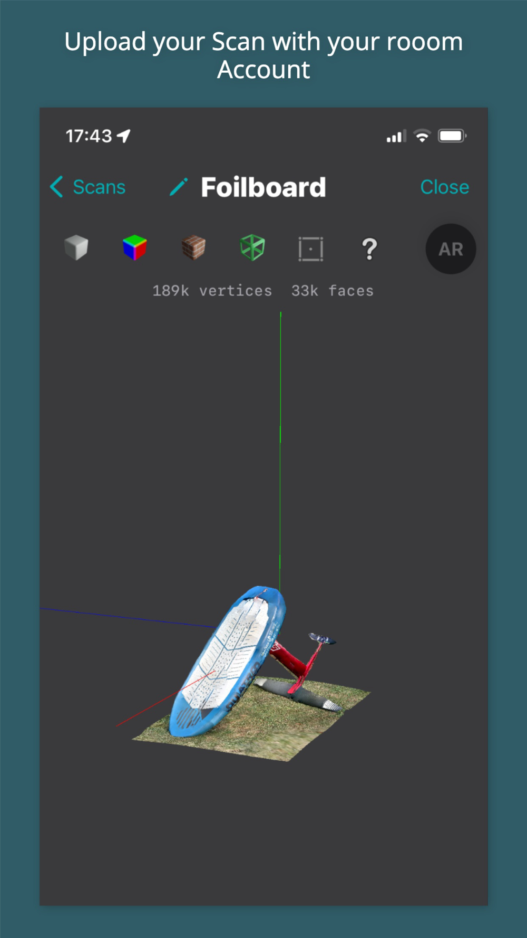Tap the Wi-Fi icon in status bar

point(422,136)
